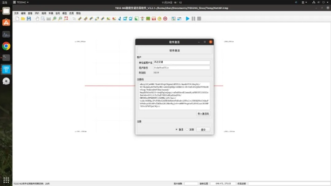Viewport: 331px width, 186px height.
Task: Click the 导入激活码 button
Action: coord(203,114)
